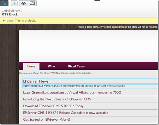Open Download EPiServer CMS 5 R2 SP2 Today
Viewport: 159px width, 125px height.
pos(53,106)
